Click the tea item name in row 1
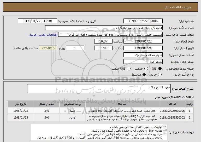Screen dimensions: 201x142 point(122,111)
